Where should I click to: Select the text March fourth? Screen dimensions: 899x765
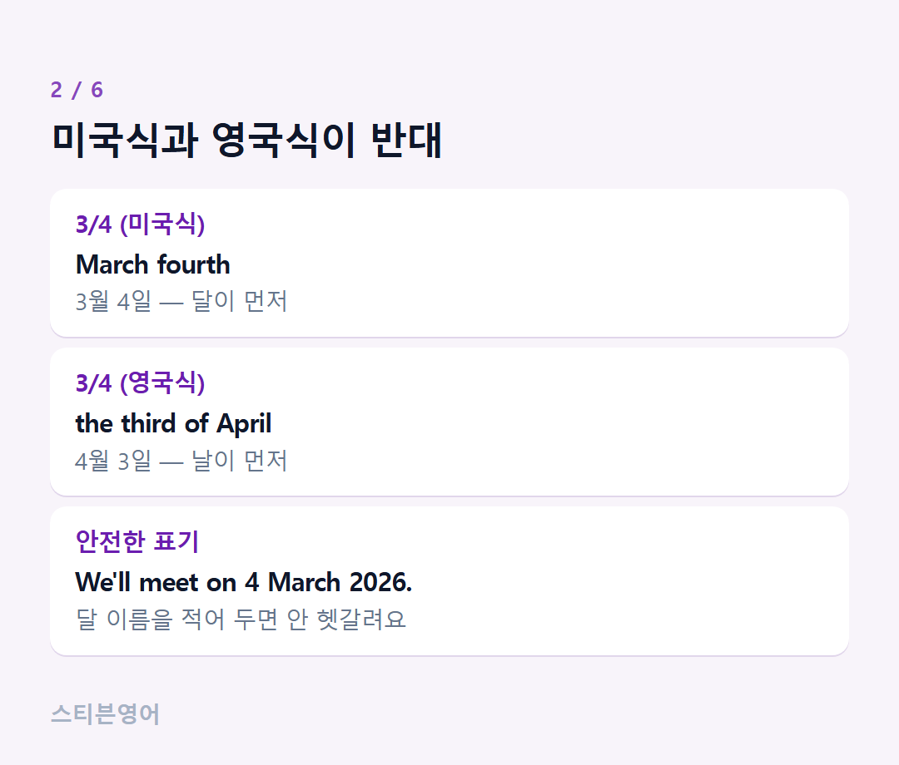click(x=152, y=264)
